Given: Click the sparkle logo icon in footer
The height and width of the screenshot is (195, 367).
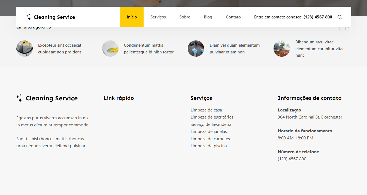Looking at the screenshot, I should (x=19, y=98).
